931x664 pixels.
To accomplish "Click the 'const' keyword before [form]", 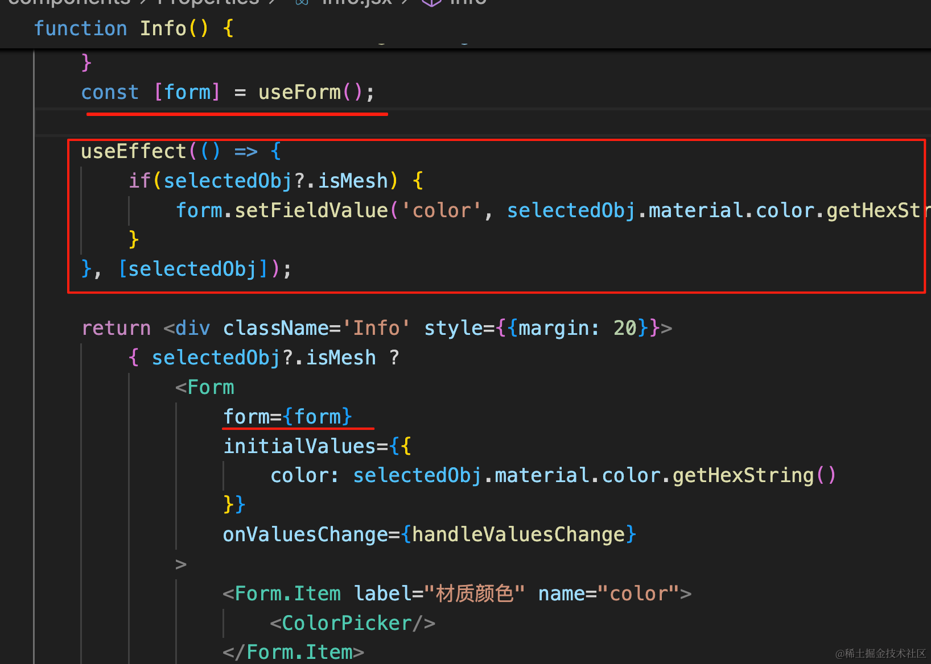I will pos(110,92).
